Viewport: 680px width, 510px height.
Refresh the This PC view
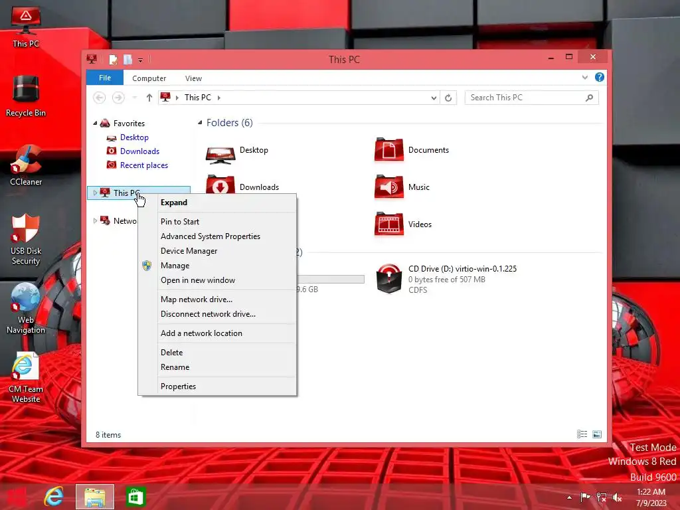tap(448, 98)
